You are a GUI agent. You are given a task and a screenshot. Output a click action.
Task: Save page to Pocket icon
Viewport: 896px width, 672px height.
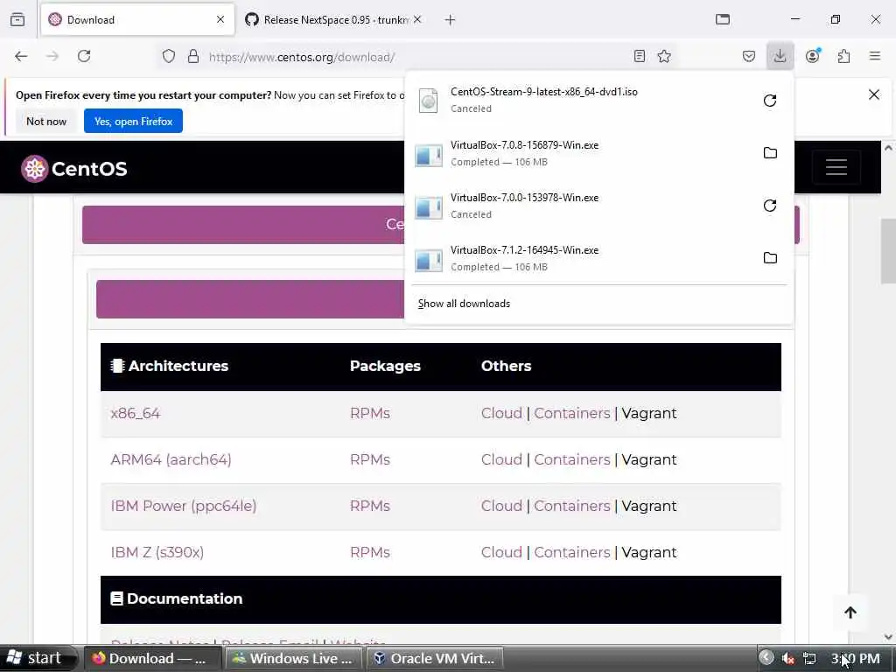click(x=749, y=56)
